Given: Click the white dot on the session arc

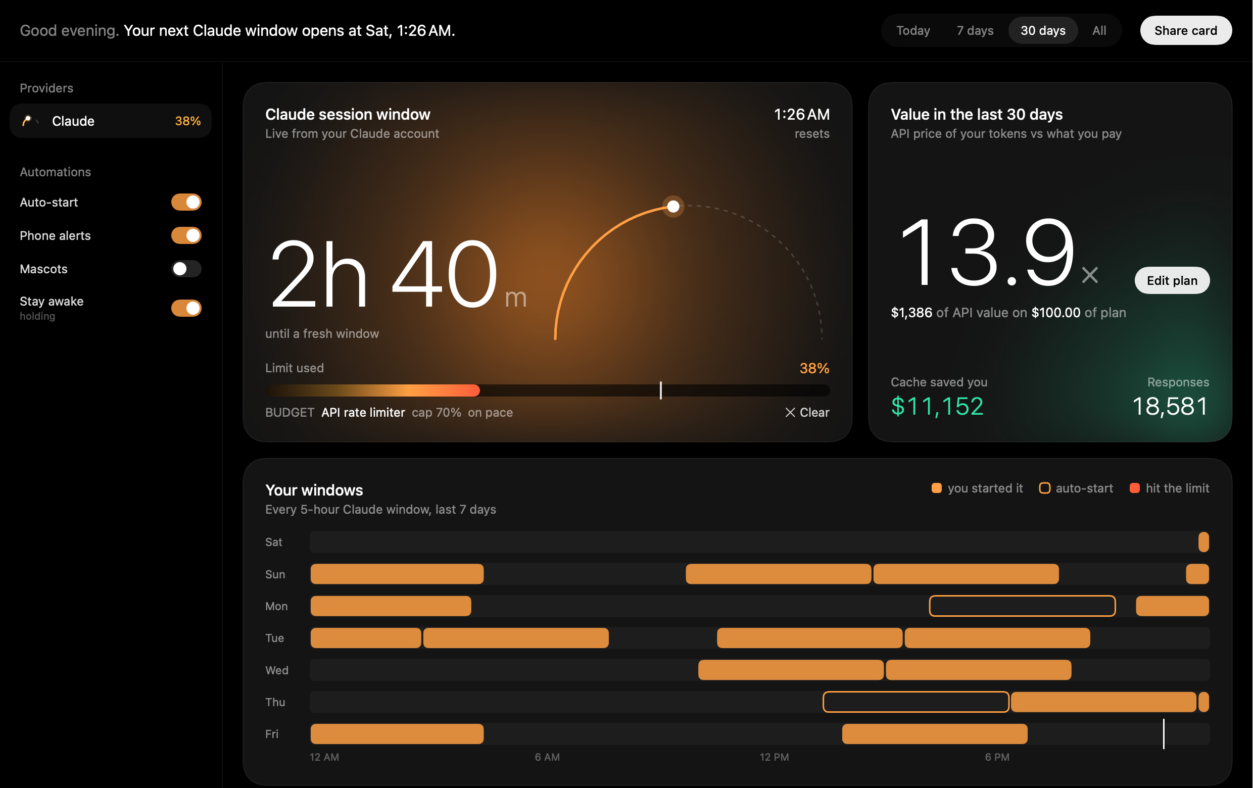Looking at the screenshot, I should [x=673, y=207].
